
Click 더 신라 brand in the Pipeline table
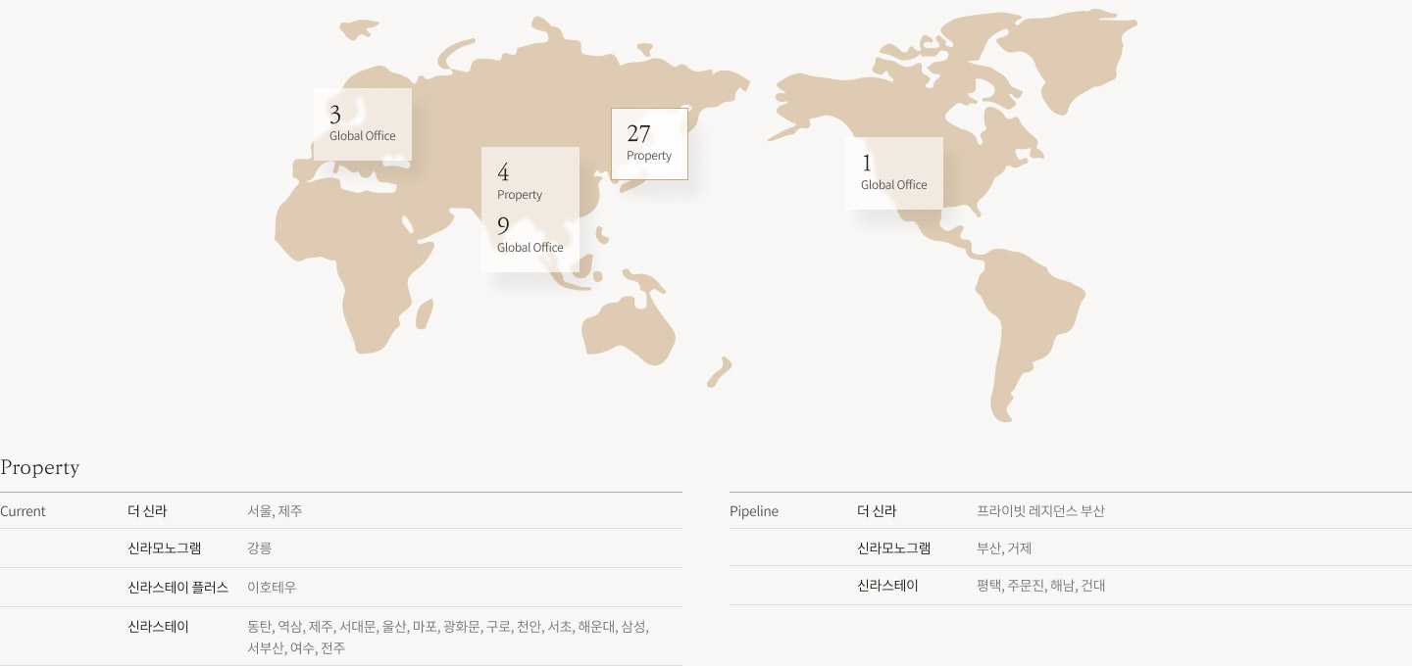tap(877, 511)
